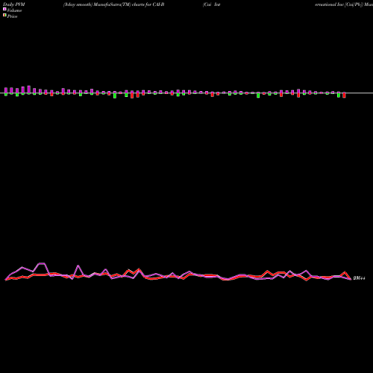Click the 'Price' legend label
The width and height of the screenshot is (373, 373).
tap(12, 16)
